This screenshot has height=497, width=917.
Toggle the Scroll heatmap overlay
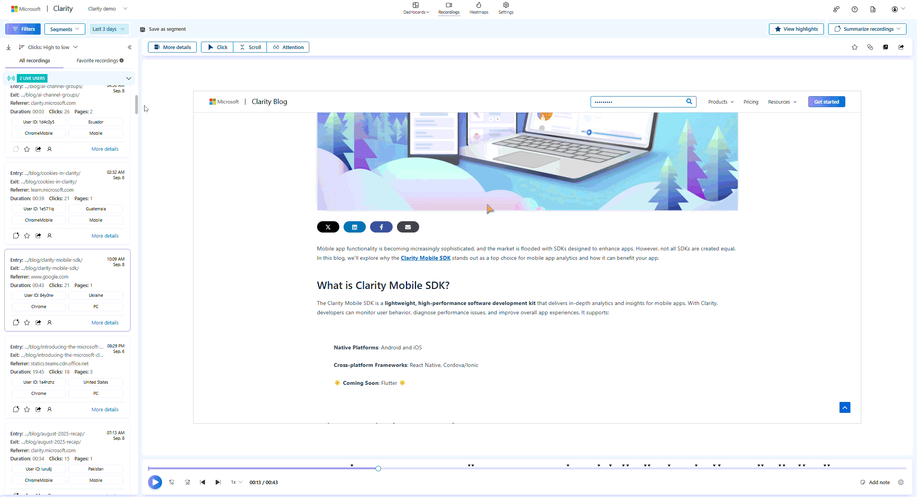[x=250, y=47]
